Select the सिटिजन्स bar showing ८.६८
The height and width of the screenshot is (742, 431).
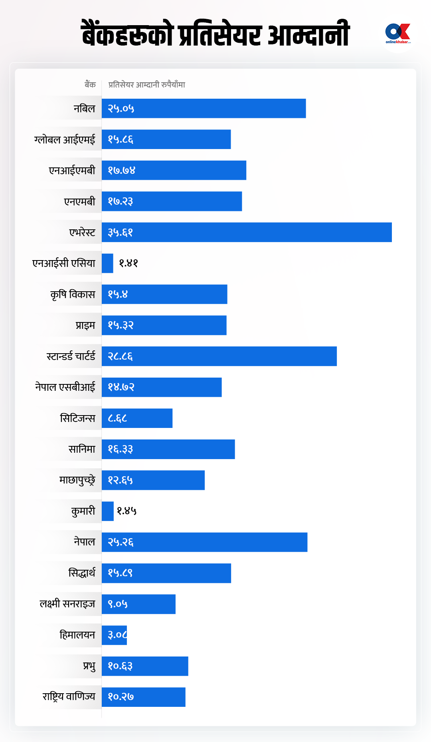pos(137,418)
